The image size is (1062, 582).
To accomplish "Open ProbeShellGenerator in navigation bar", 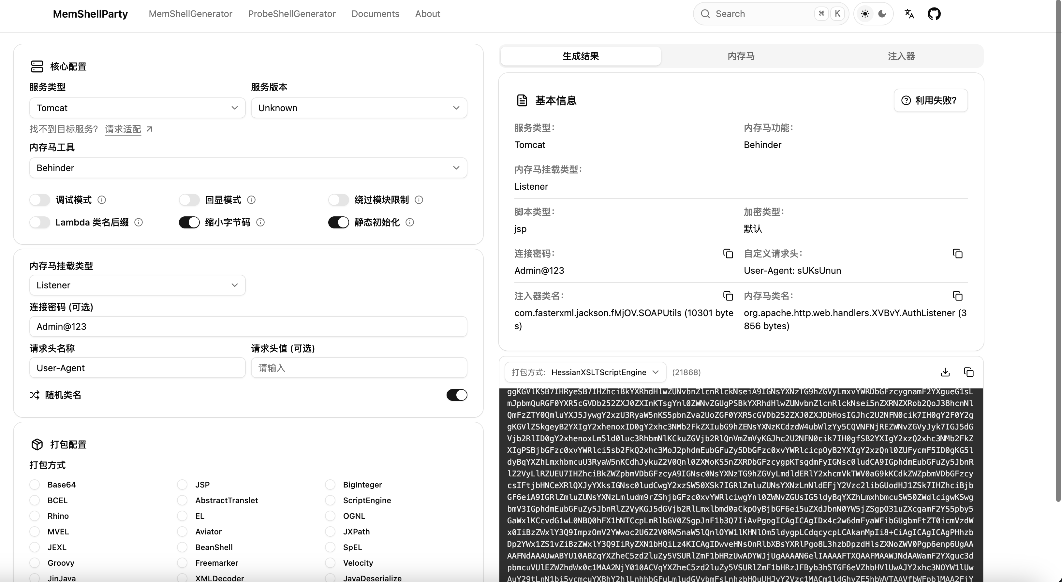I will click(291, 14).
